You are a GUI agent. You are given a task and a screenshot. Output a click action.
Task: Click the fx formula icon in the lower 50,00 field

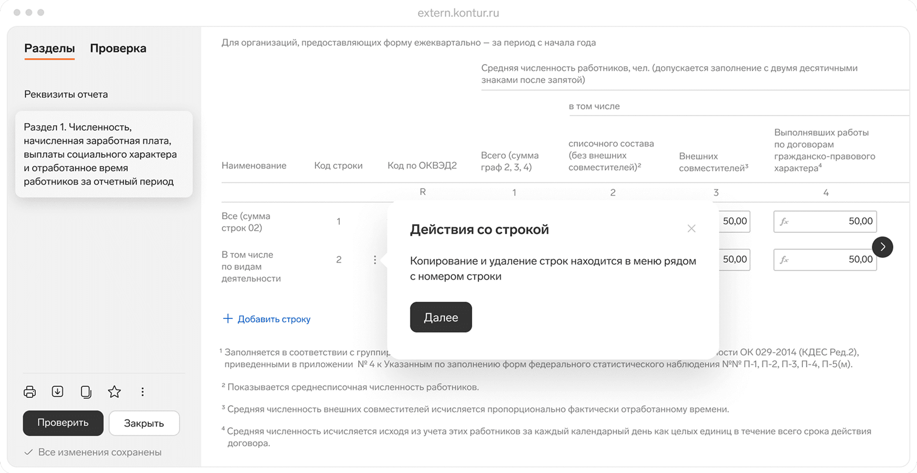point(784,259)
